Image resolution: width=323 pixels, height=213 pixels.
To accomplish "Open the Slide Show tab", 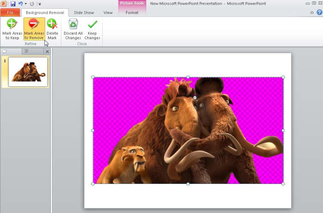I will 84,12.
